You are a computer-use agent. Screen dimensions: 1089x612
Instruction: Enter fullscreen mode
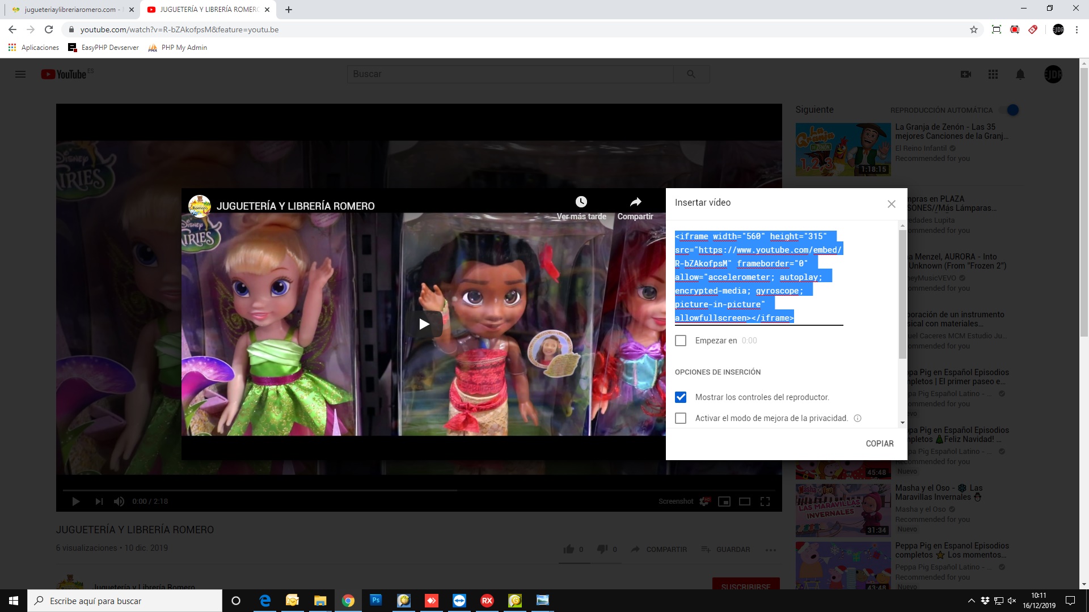coord(765,501)
